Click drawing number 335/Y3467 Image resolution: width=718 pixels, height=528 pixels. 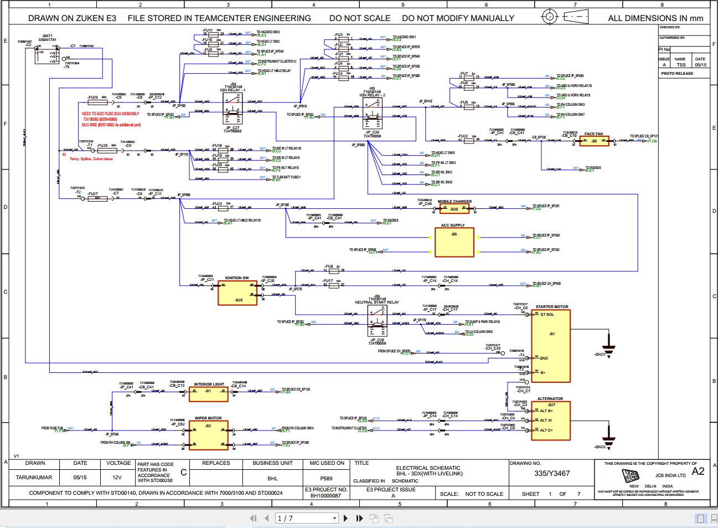(x=552, y=473)
